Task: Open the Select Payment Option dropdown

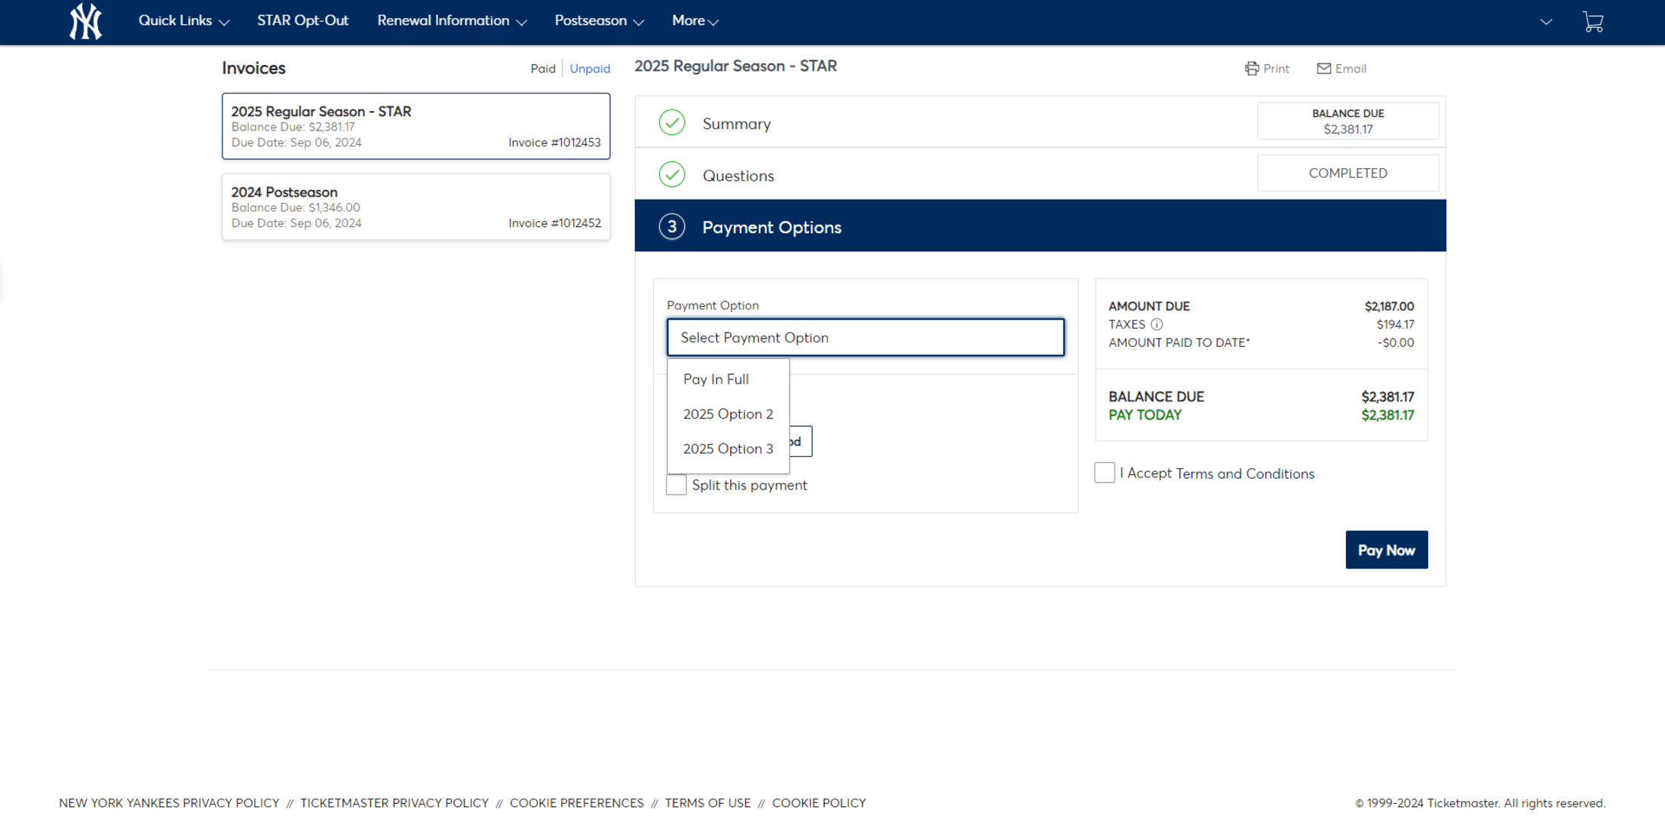Action: (865, 337)
